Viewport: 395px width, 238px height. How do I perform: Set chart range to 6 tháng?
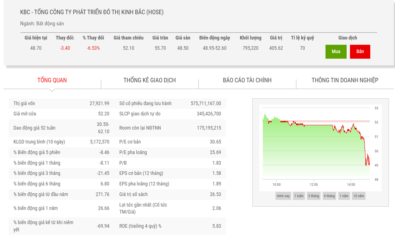(329, 196)
